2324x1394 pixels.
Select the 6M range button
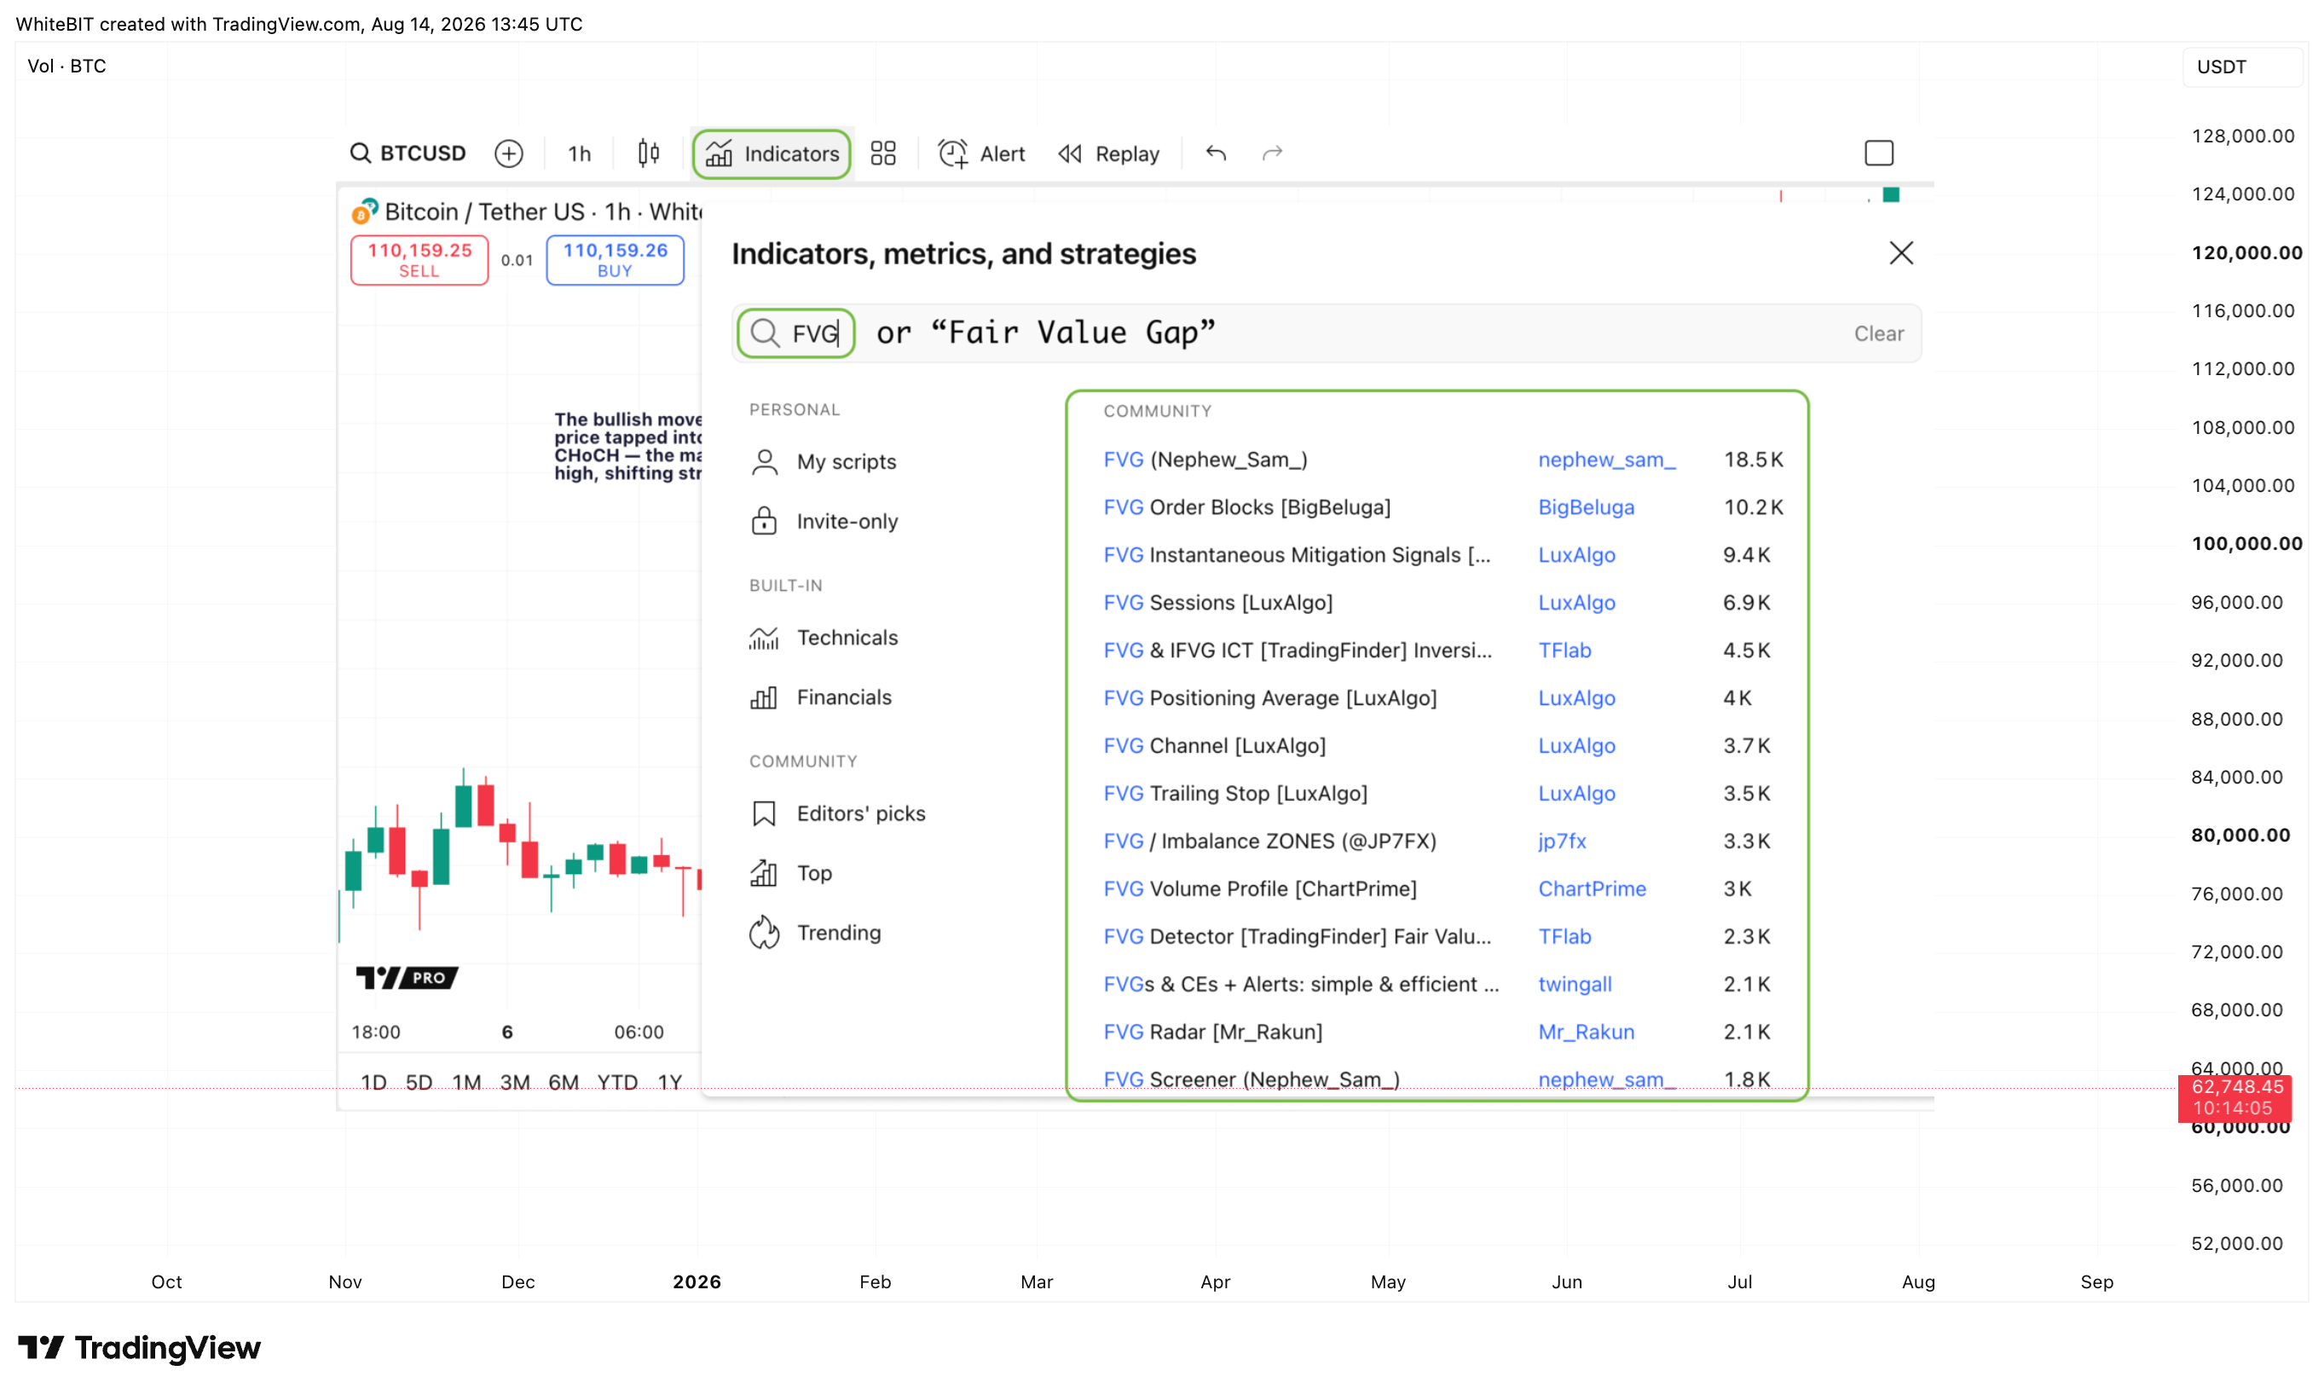(564, 1082)
